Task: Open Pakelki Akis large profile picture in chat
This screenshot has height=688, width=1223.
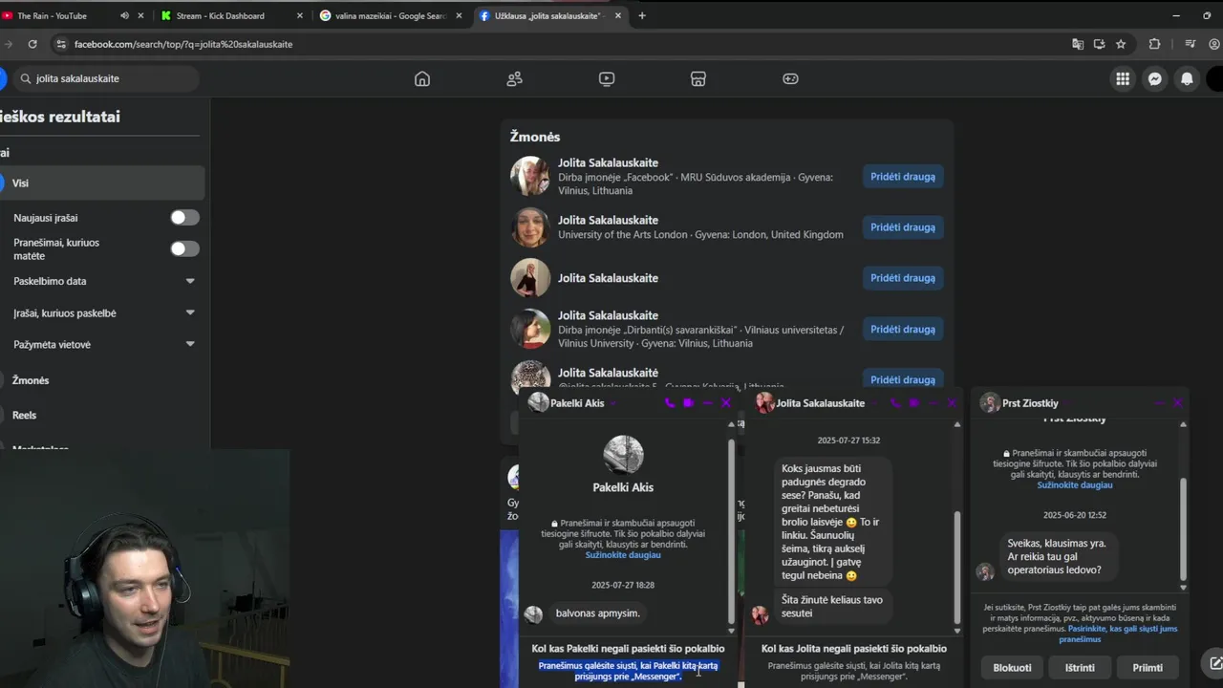Action: point(623,455)
